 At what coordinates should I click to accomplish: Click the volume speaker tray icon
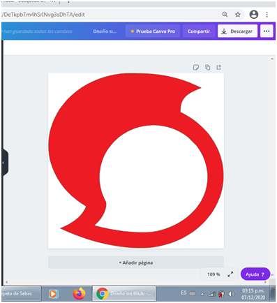tap(231, 294)
